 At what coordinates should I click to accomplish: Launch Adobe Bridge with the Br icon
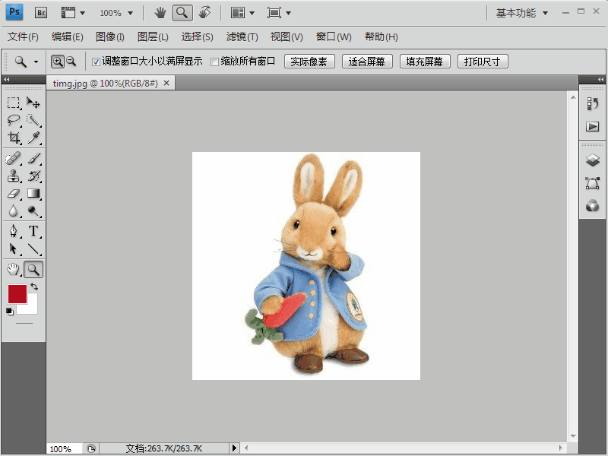41,13
